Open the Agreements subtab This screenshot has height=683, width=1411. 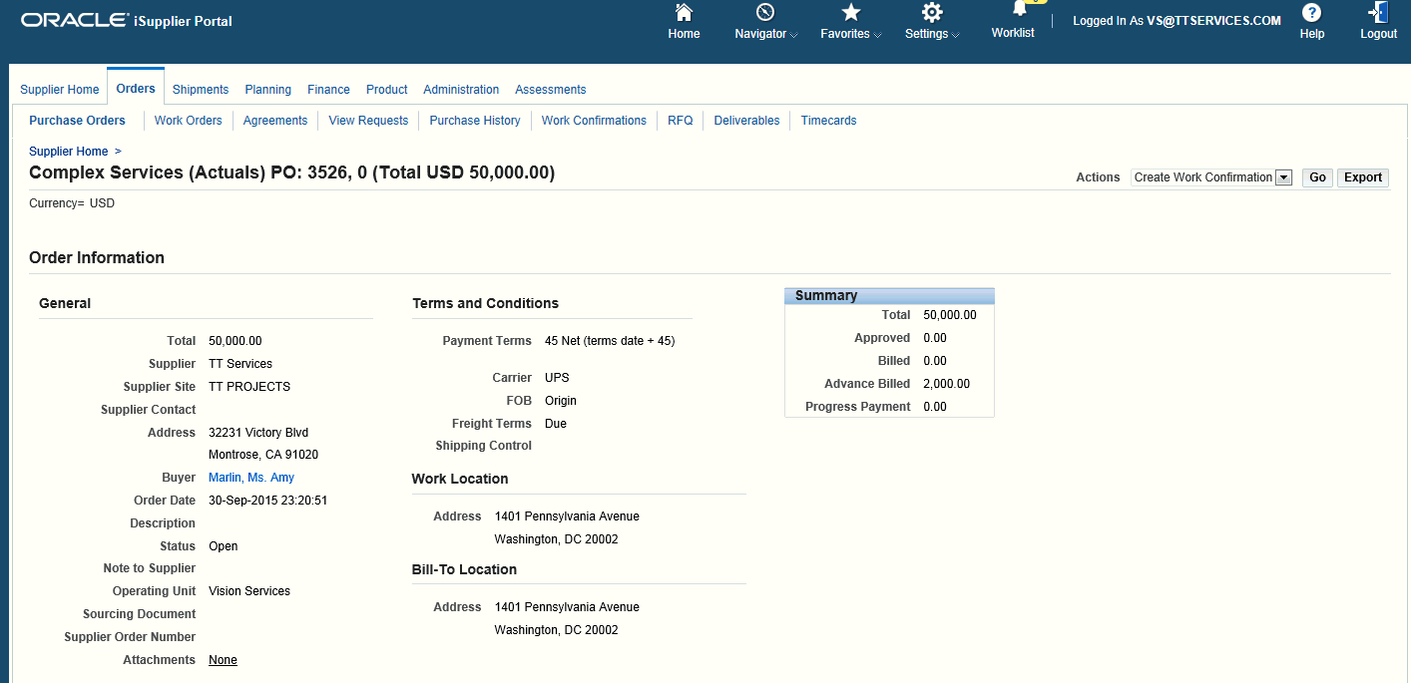click(275, 121)
